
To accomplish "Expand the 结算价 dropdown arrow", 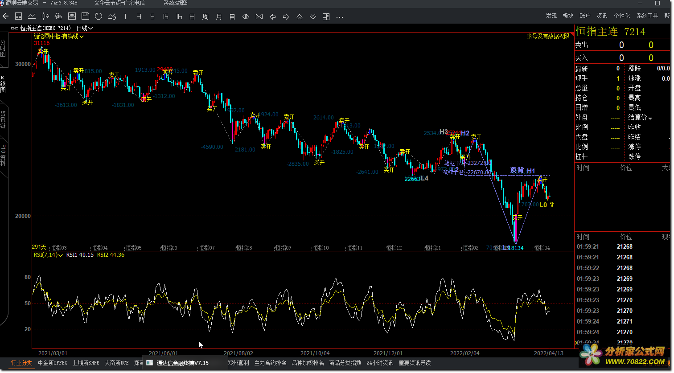I will (x=650, y=119).
